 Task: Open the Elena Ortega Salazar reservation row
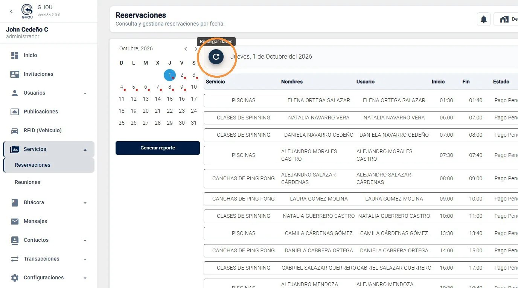(x=361, y=101)
